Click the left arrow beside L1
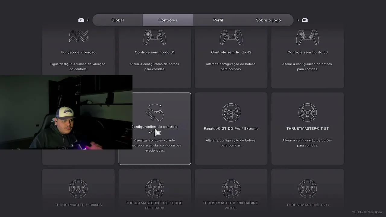The height and width of the screenshot is (217, 386). (x=87, y=20)
